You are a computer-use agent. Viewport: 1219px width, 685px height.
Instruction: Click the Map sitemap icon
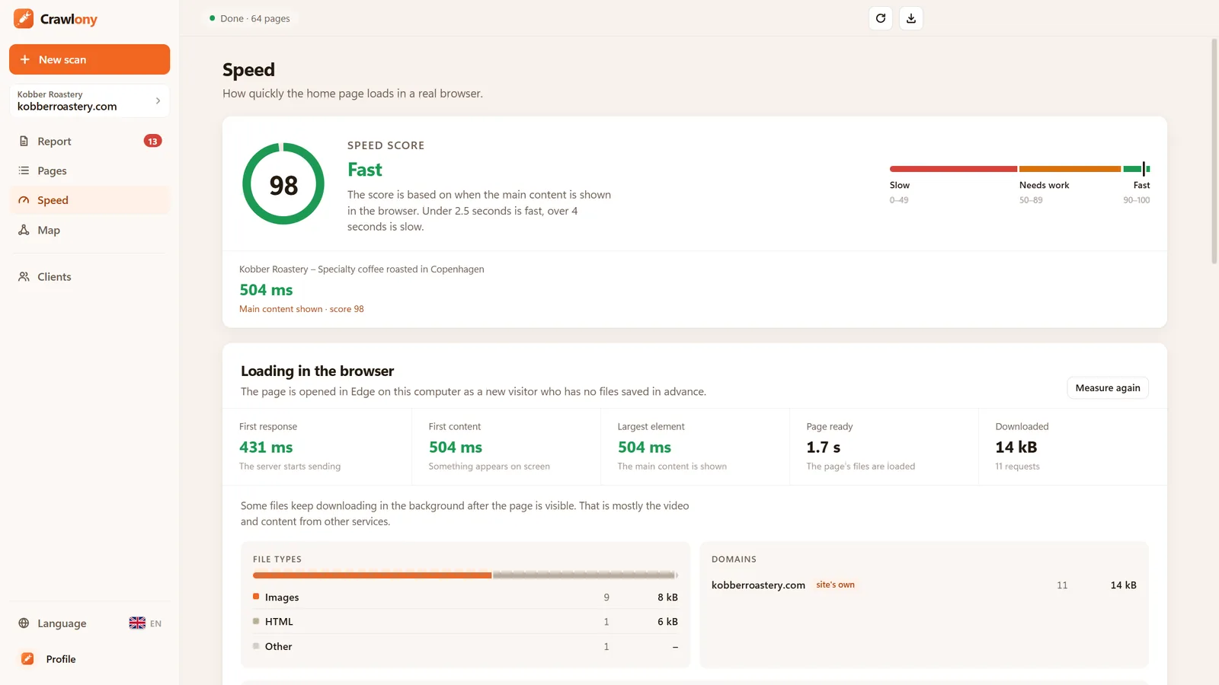(24, 230)
